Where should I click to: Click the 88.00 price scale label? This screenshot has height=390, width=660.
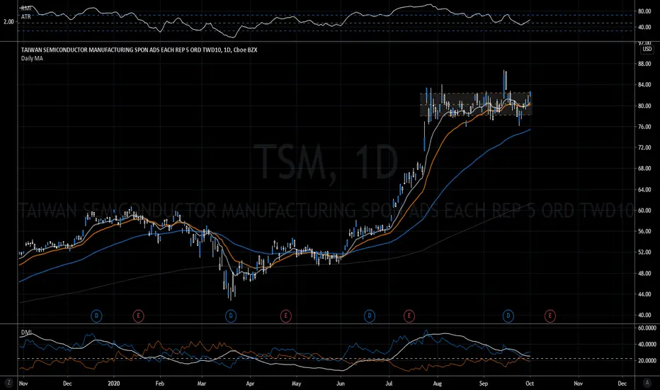[644, 64]
